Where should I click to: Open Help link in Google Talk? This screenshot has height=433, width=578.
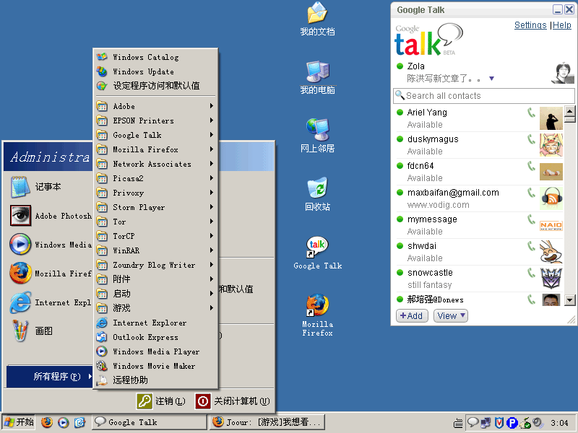point(562,25)
